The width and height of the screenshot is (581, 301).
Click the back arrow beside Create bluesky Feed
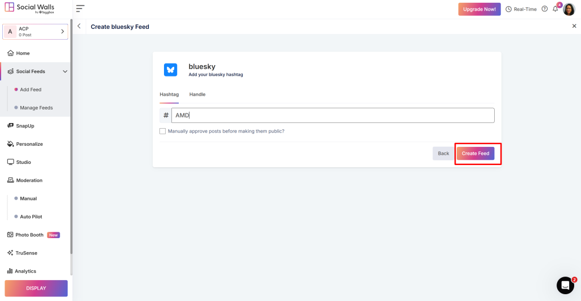[79, 26]
